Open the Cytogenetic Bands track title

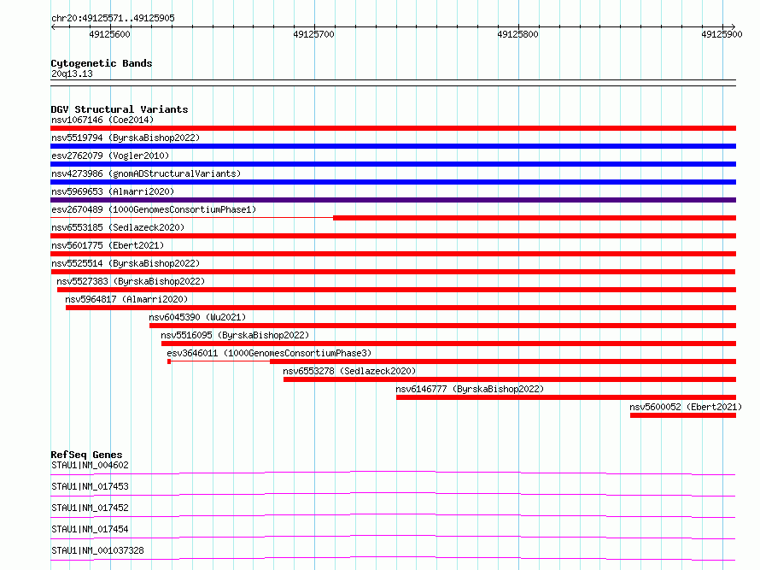pos(102,63)
